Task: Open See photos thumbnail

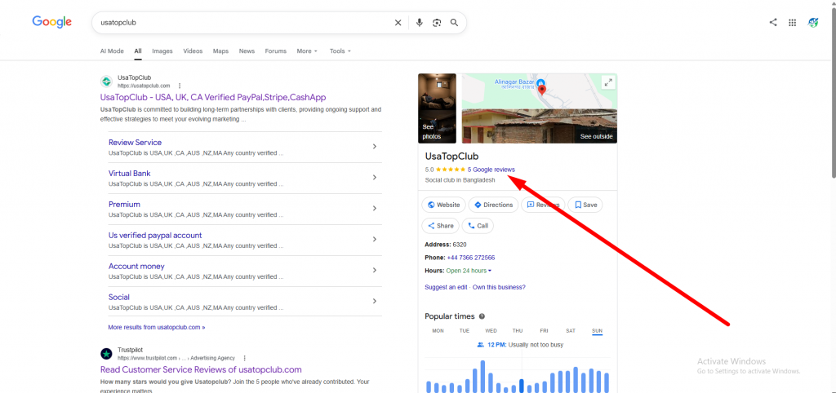Action: click(438, 108)
